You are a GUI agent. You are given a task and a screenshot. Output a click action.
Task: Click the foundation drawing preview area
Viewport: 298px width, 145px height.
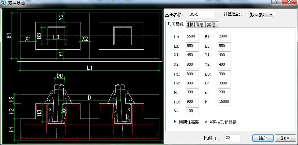(82, 76)
